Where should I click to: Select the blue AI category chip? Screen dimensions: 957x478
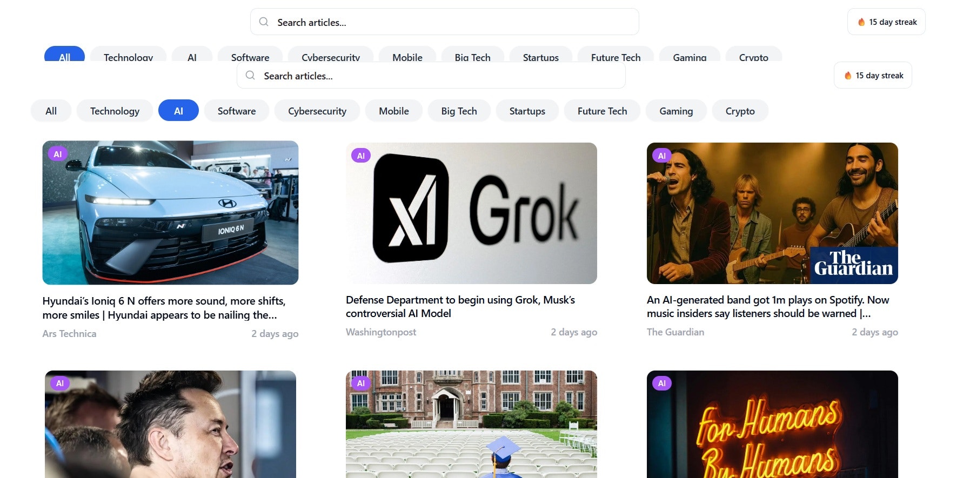[178, 111]
